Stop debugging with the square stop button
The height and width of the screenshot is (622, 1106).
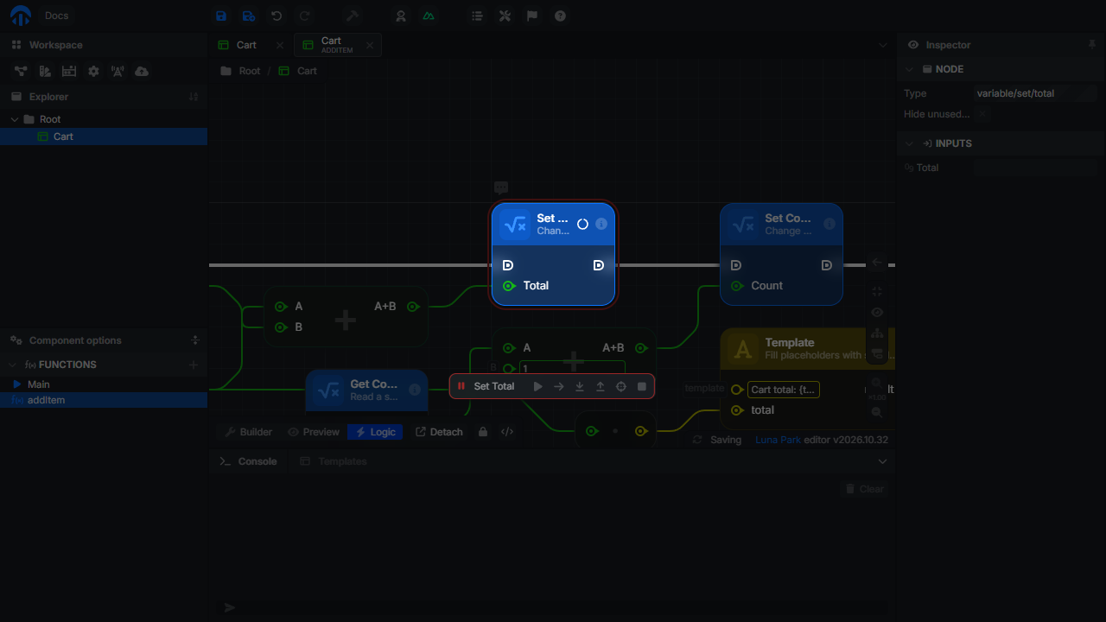click(x=641, y=386)
